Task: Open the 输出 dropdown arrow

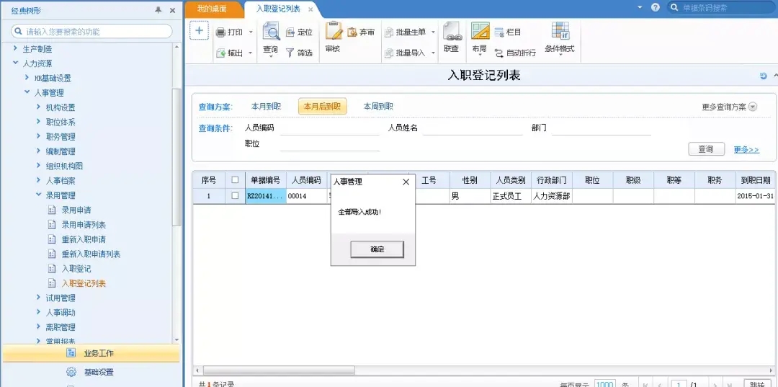Action: [251, 53]
